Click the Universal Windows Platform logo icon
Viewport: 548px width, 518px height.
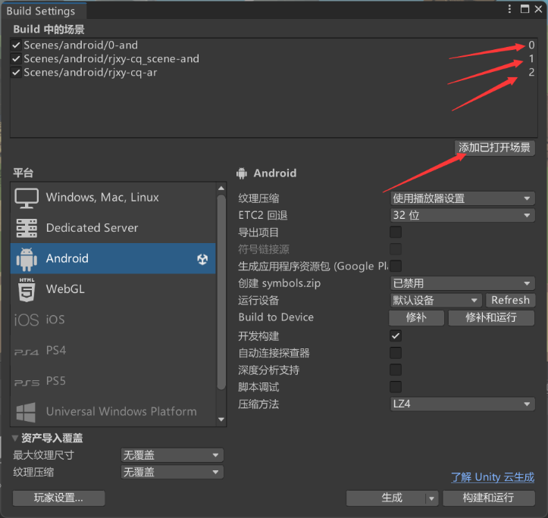26,412
